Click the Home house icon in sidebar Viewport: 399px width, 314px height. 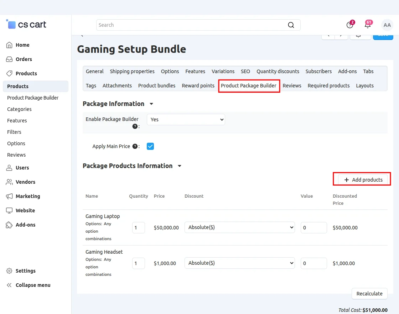click(x=9, y=45)
